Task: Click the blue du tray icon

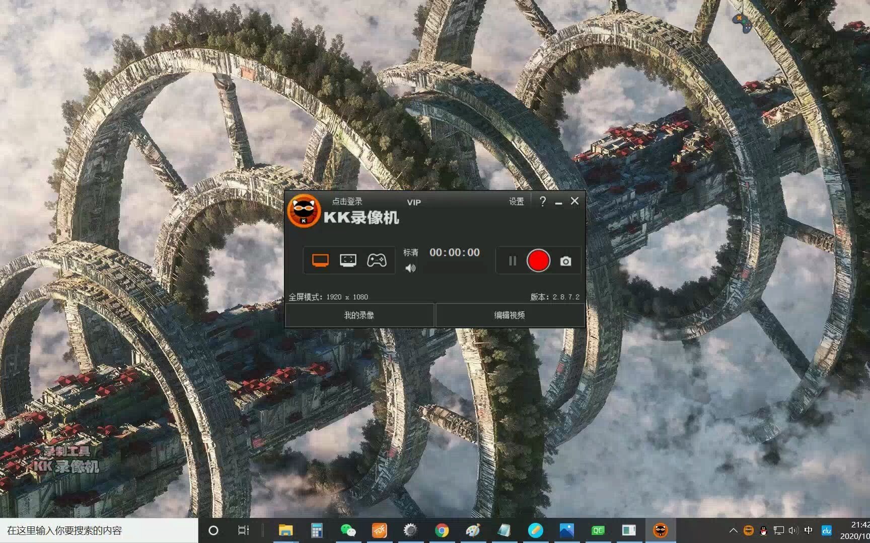Action: (826, 530)
